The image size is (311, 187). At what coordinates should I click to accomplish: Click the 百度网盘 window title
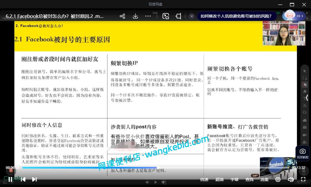155,4
